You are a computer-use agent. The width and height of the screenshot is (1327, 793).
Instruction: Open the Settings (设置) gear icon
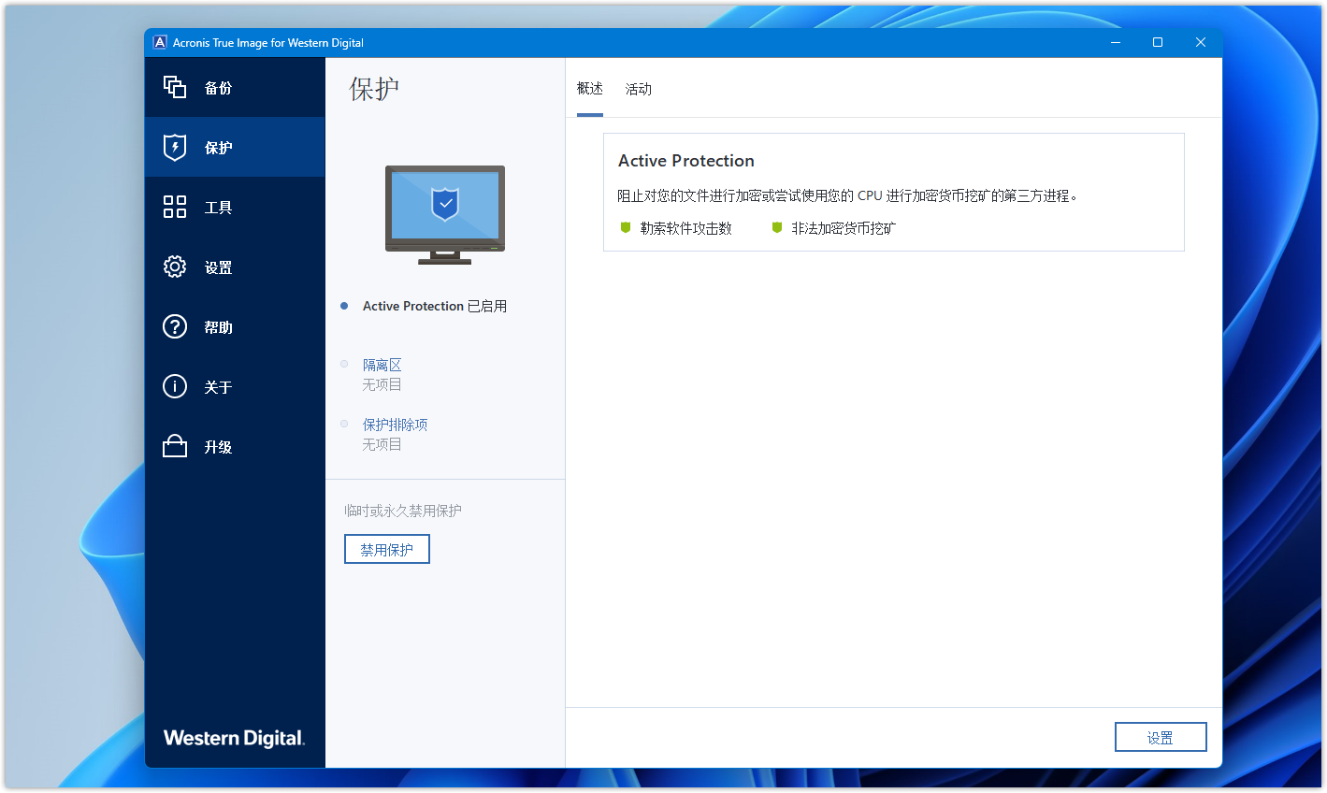click(x=175, y=267)
